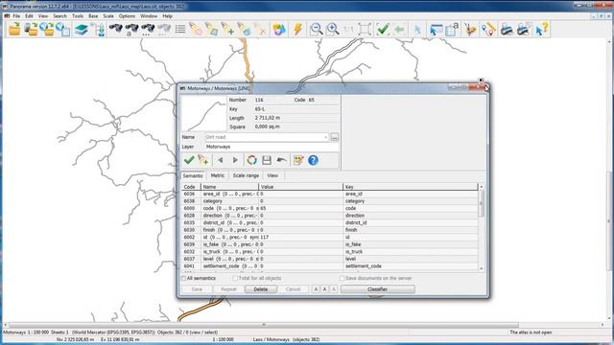This screenshot has height=345, width=614.
Task: Click the colored shapes palette icon
Action: (x=279, y=30)
